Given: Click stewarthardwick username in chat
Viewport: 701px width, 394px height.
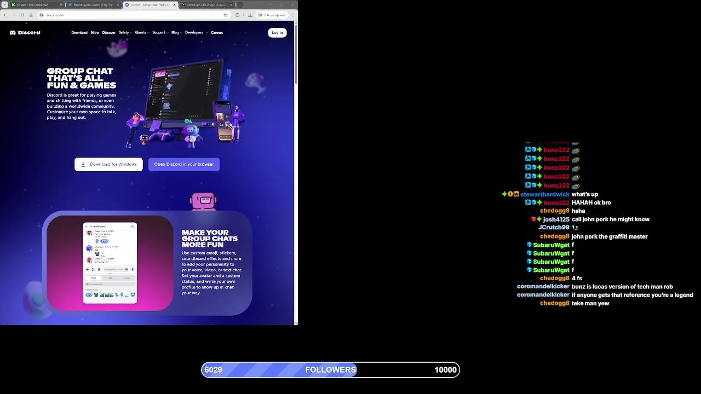Looking at the screenshot, I should 545,194.
